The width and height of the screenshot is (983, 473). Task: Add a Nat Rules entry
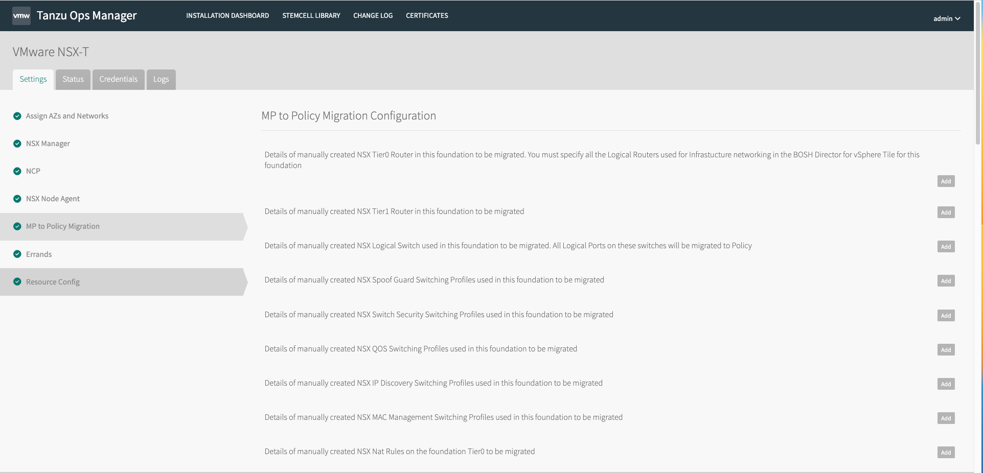click(946, 453)
